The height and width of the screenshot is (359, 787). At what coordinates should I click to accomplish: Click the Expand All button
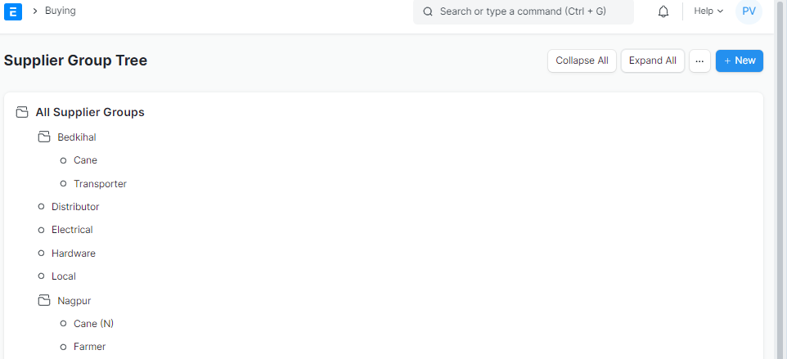coord(653,61)
